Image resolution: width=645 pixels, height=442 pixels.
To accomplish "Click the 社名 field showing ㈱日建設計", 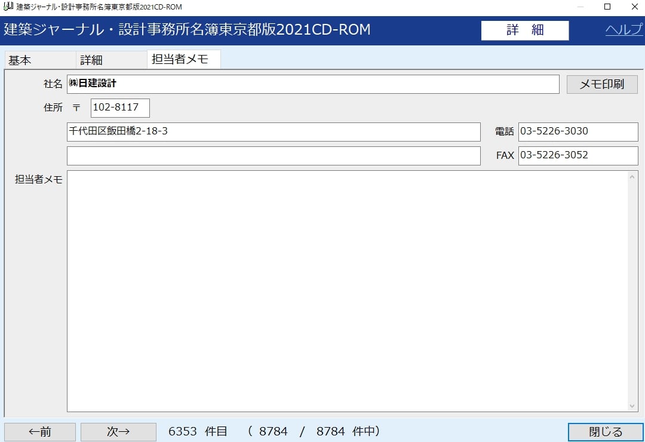I will click(313, 84).
